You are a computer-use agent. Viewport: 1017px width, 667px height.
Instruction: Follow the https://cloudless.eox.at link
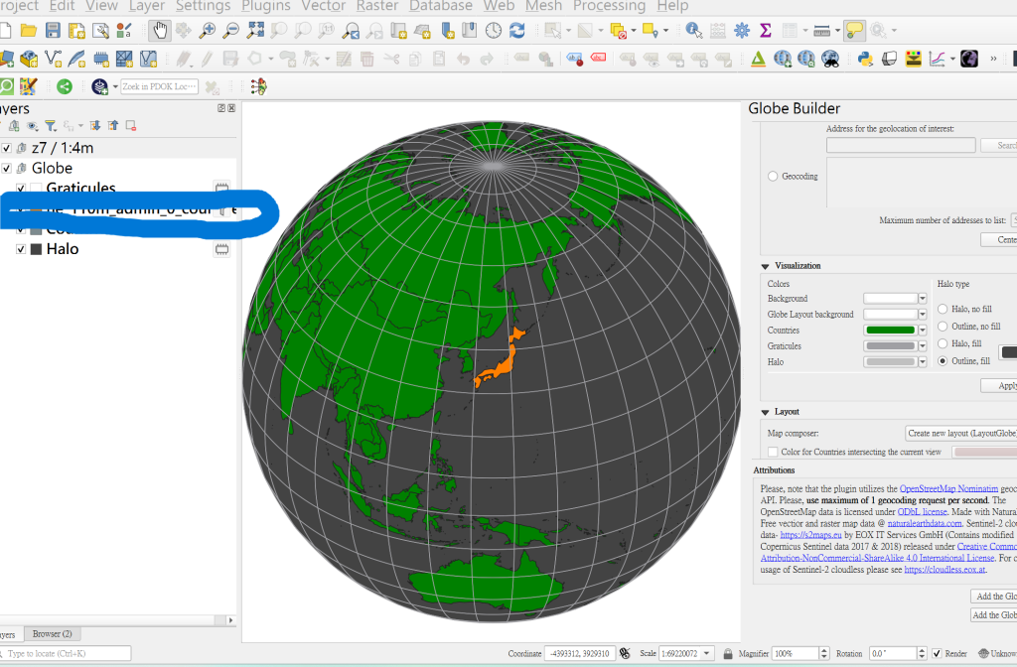tap(945, 570)
